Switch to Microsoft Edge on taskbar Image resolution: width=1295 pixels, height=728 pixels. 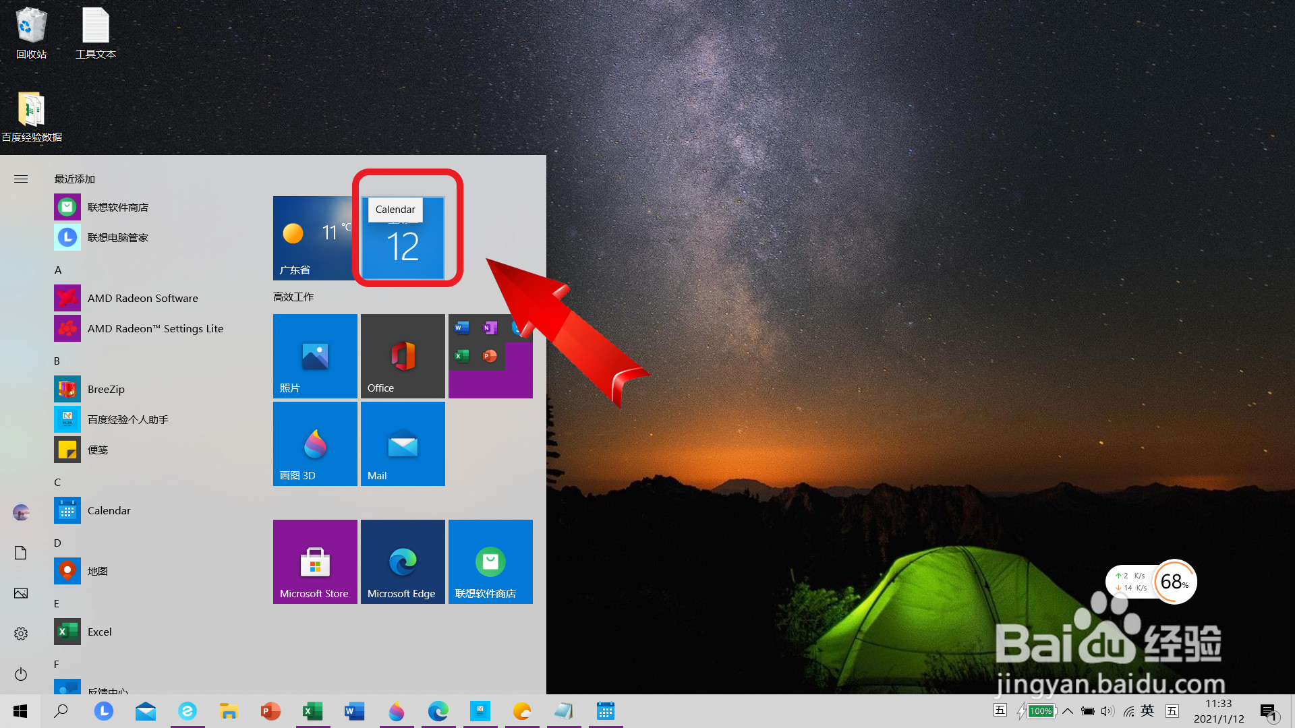point(438,711)
